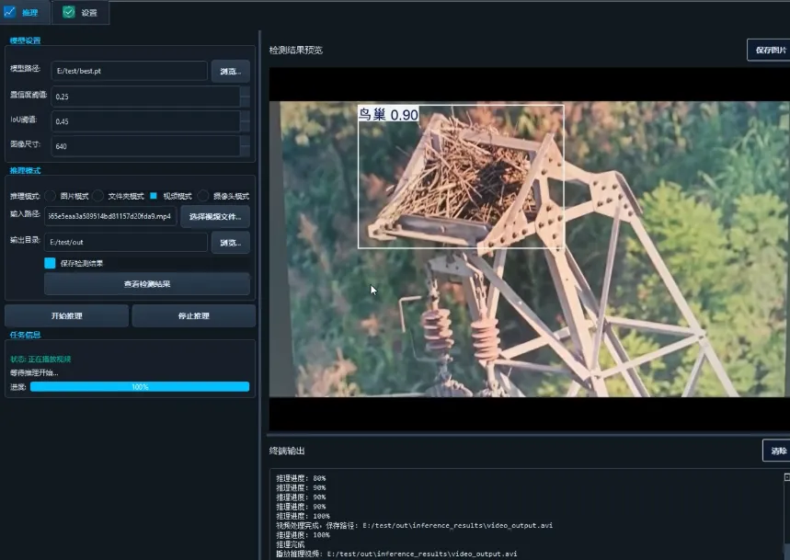The width and height of the screenshot is (790, 560).
Task: Click the 选择视频文件... button
Action: [215, 216]
